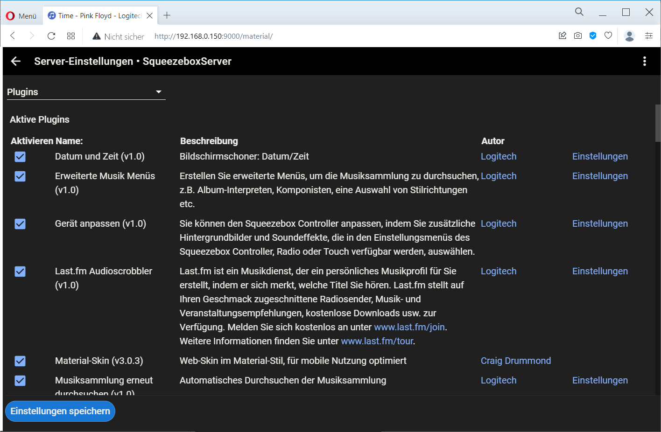Open Logitech author link for Erweiterte Musik Menüs
The width and height of the screenshot is (661, 432).
[x=499, y=176]
